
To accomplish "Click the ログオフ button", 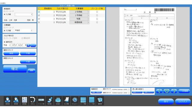I will point(183,101).
